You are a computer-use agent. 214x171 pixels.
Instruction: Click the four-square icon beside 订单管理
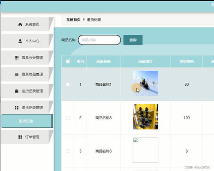tap(20, 137)
